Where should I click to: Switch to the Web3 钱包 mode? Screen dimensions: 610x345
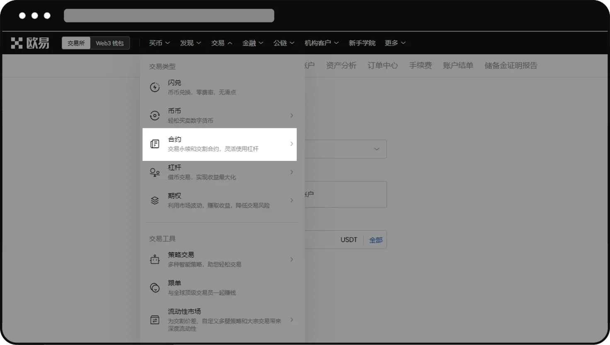click(110, 43)
